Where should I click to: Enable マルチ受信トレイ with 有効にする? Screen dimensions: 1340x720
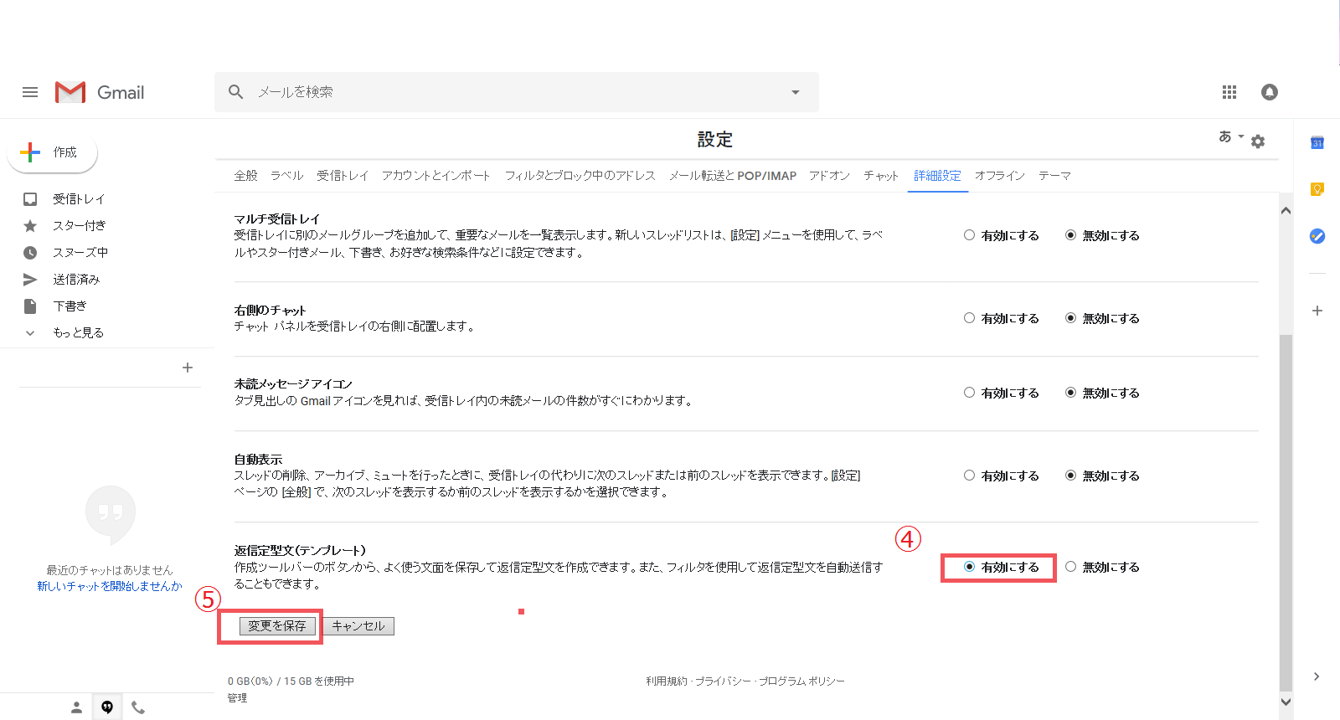tap(969, 235)
